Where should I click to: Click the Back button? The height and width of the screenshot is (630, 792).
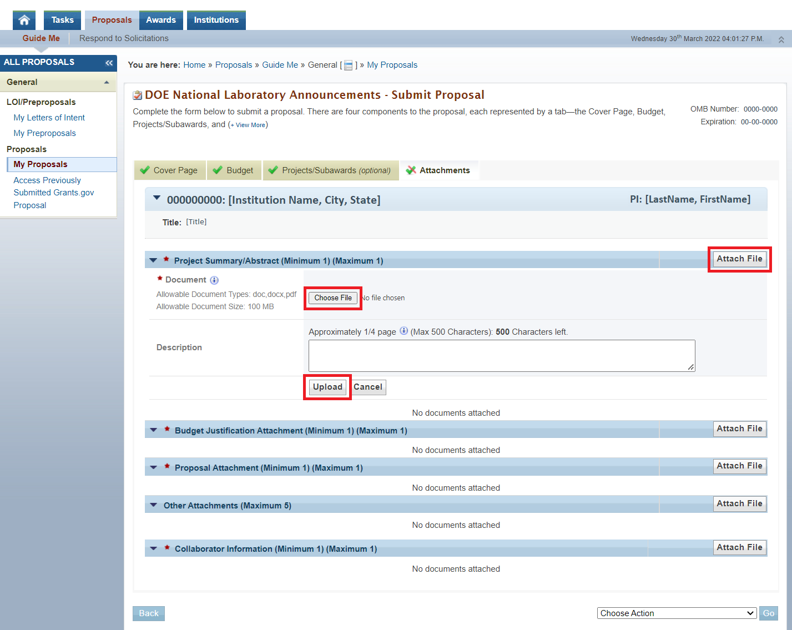[149, 613]
